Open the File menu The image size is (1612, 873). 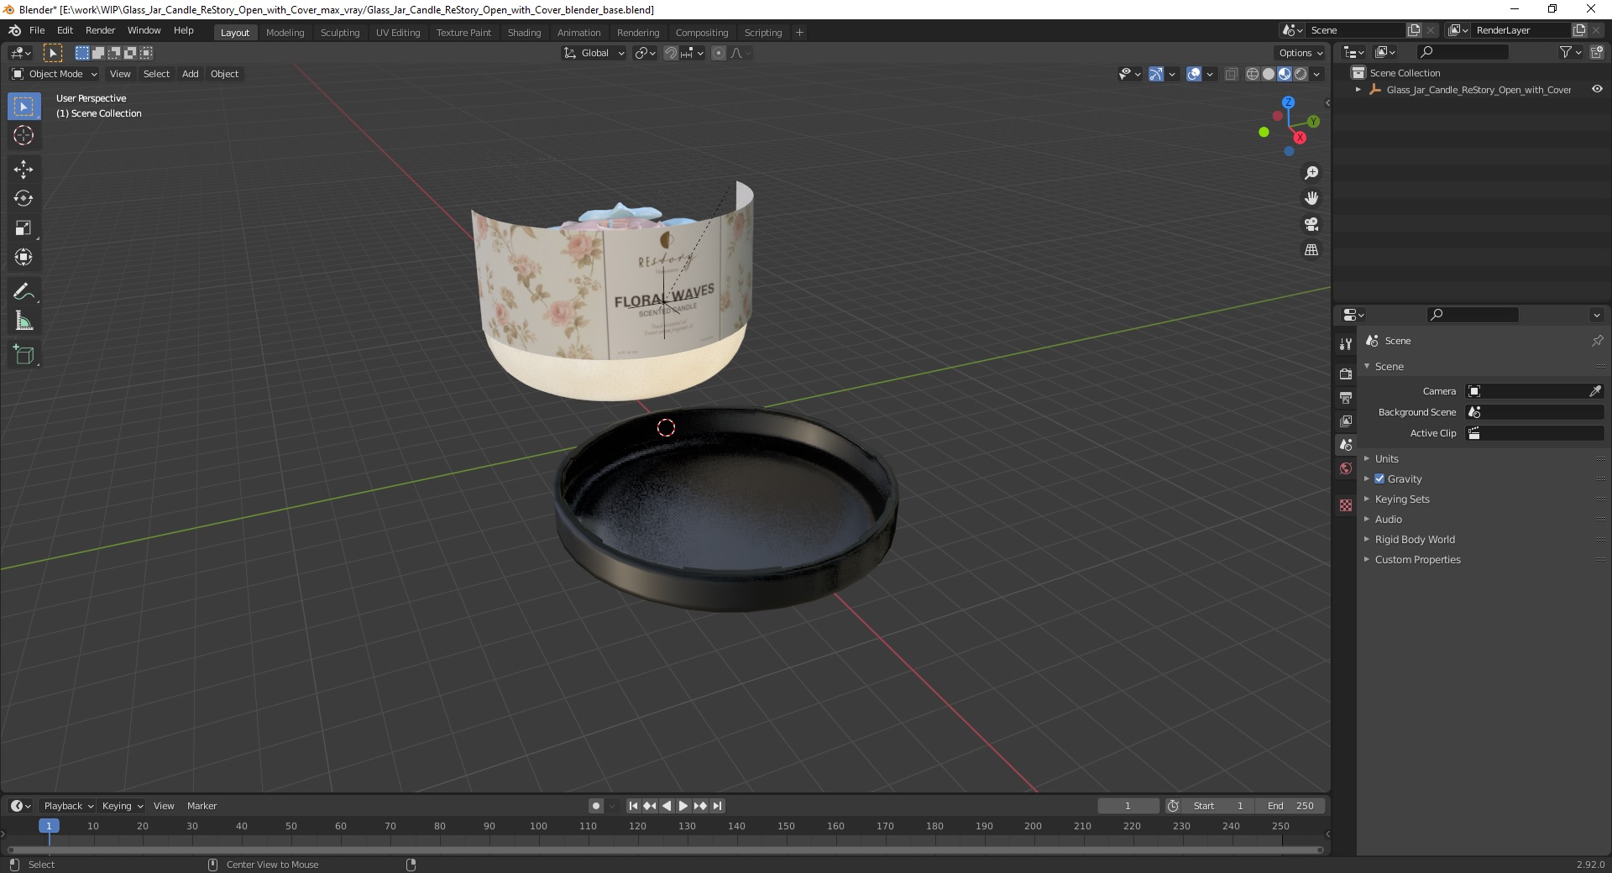[37, 30]
